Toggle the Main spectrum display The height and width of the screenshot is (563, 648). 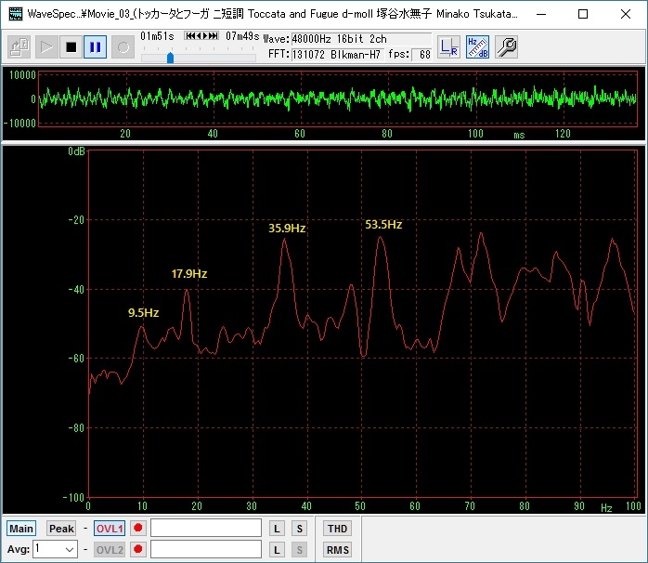pyautogui.click(x=20, y=528)
